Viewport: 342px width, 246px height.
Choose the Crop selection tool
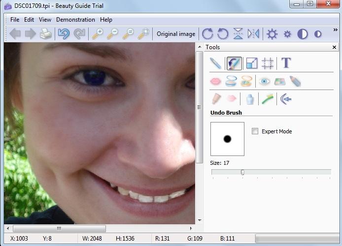click(268, 63)
